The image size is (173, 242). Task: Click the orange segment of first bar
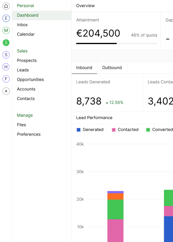116,196
